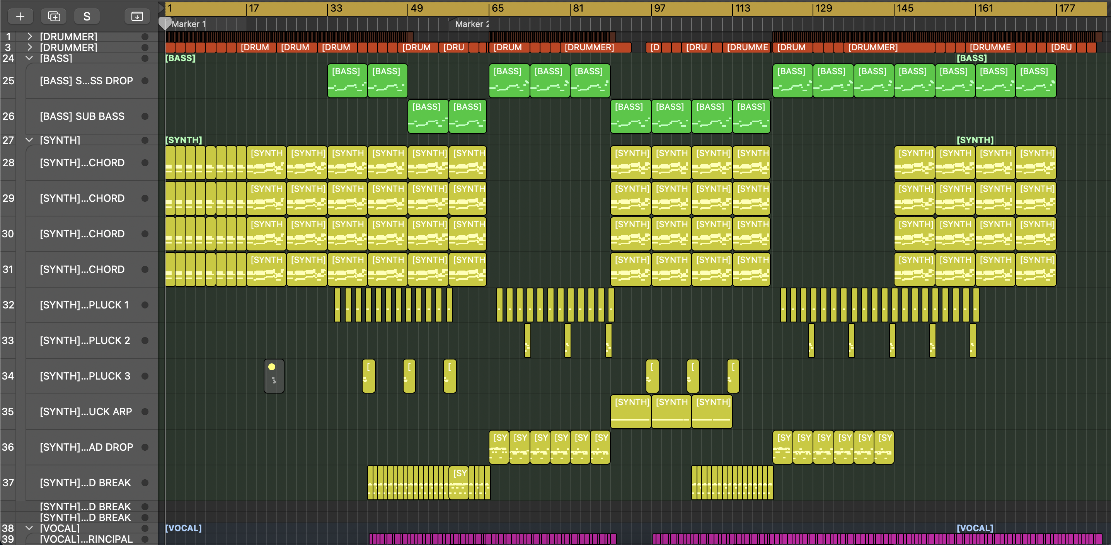Select first PLUCK 2 region near bar 72

527,341
